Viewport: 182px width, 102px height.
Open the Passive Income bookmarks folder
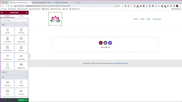tap(56, 9)
